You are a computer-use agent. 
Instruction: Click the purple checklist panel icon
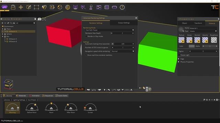(x=107, y=7)
